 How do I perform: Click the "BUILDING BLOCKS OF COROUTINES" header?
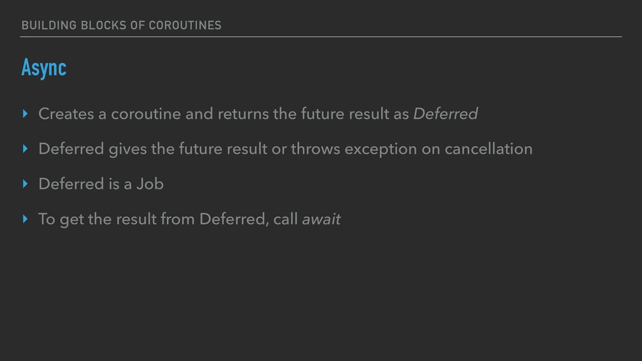pos(121,25)
